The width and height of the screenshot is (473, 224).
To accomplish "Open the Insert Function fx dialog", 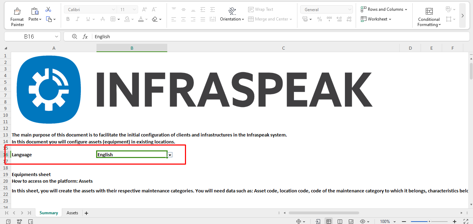I will [85, 36].
